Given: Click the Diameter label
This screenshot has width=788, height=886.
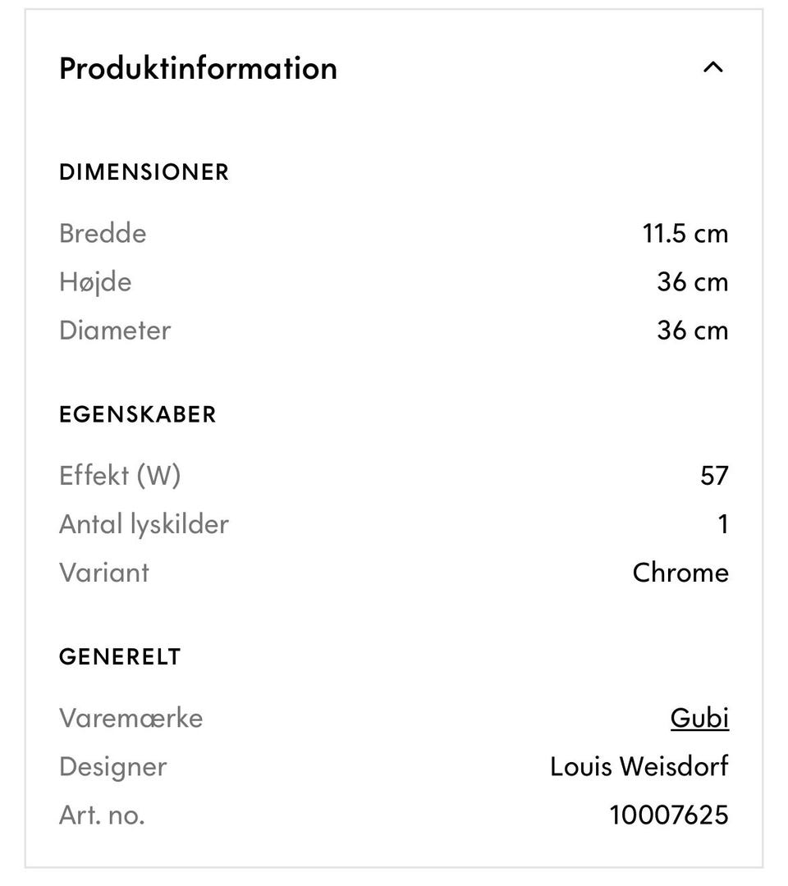Looking at the screenshot, I should 115,331.
